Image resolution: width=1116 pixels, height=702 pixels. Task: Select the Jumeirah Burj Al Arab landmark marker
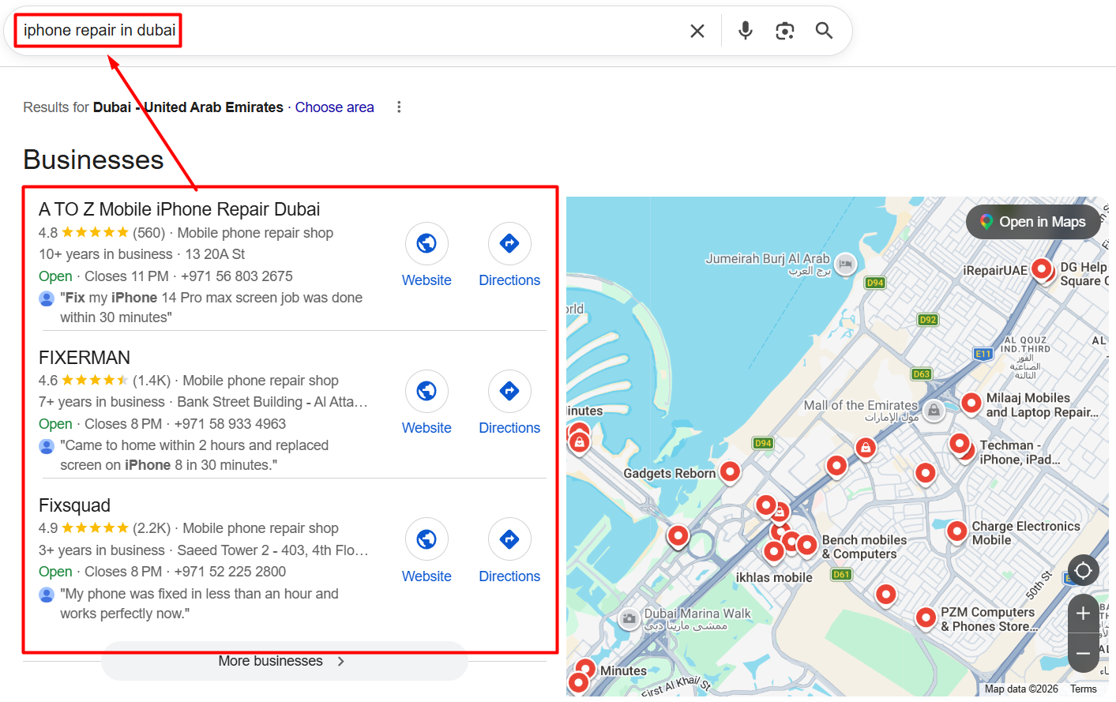tap(845, 264)
